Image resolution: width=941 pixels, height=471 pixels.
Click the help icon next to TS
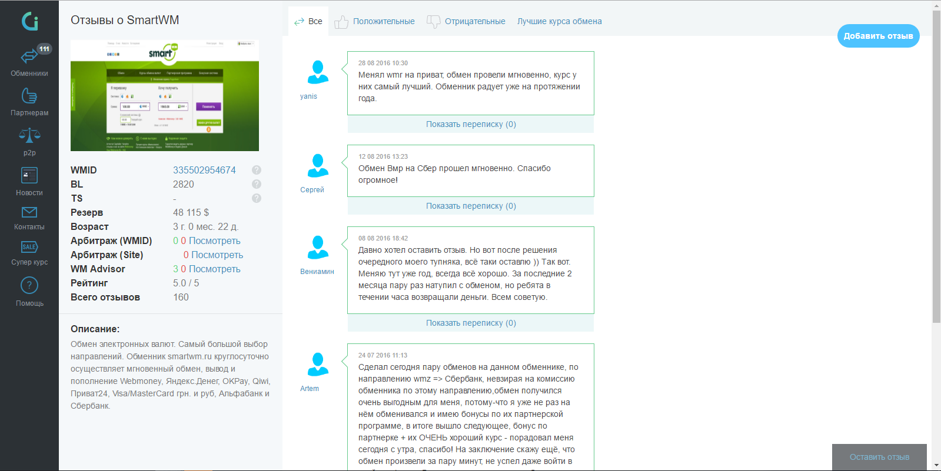click(x=257, y=198)
